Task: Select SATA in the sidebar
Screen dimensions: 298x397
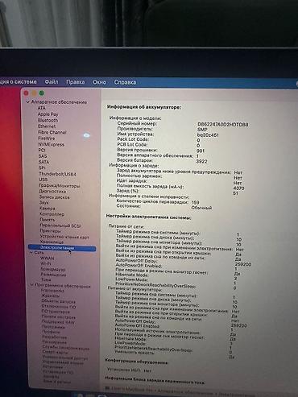Action: [43, 162]
